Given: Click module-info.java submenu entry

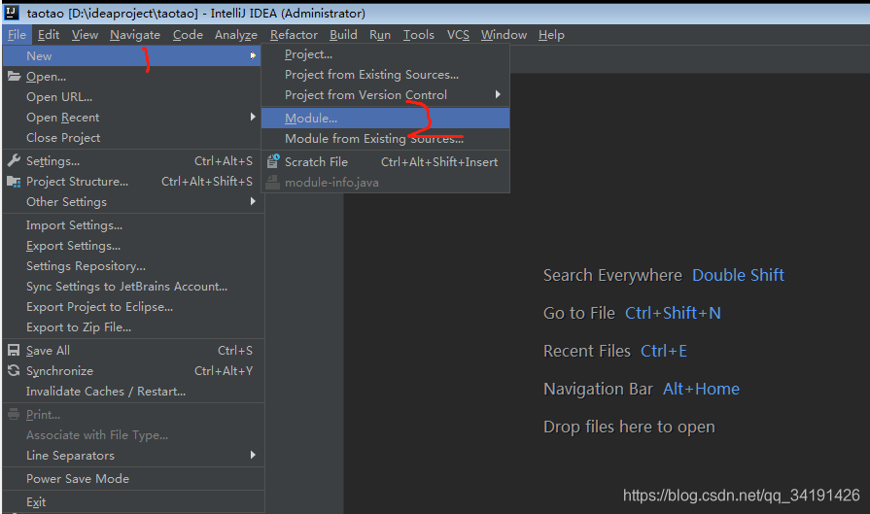Looking at the screenshot, I should tap(386, 183).
